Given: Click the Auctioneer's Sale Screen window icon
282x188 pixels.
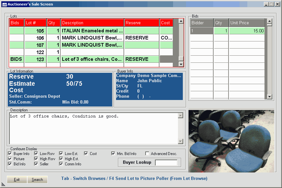Looking at the screenshot, I should point(4,4).
